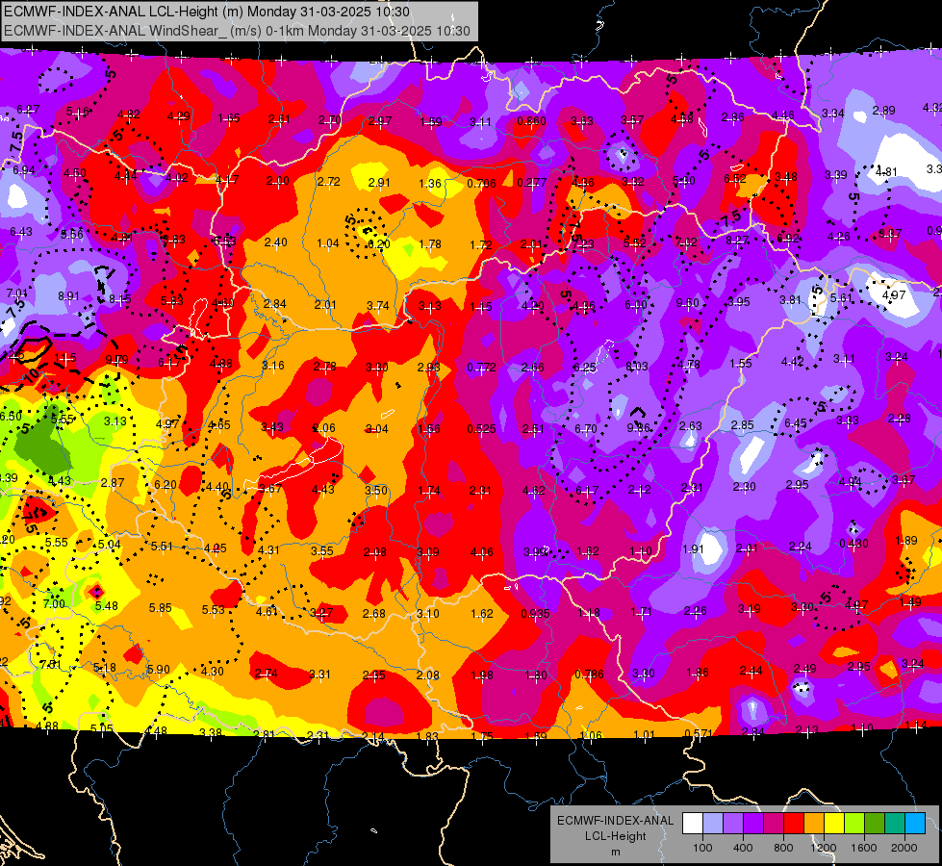This screenshot has height=866, width=942.
Task: Click the wind shear value 6.20
Action: [165, 484]
